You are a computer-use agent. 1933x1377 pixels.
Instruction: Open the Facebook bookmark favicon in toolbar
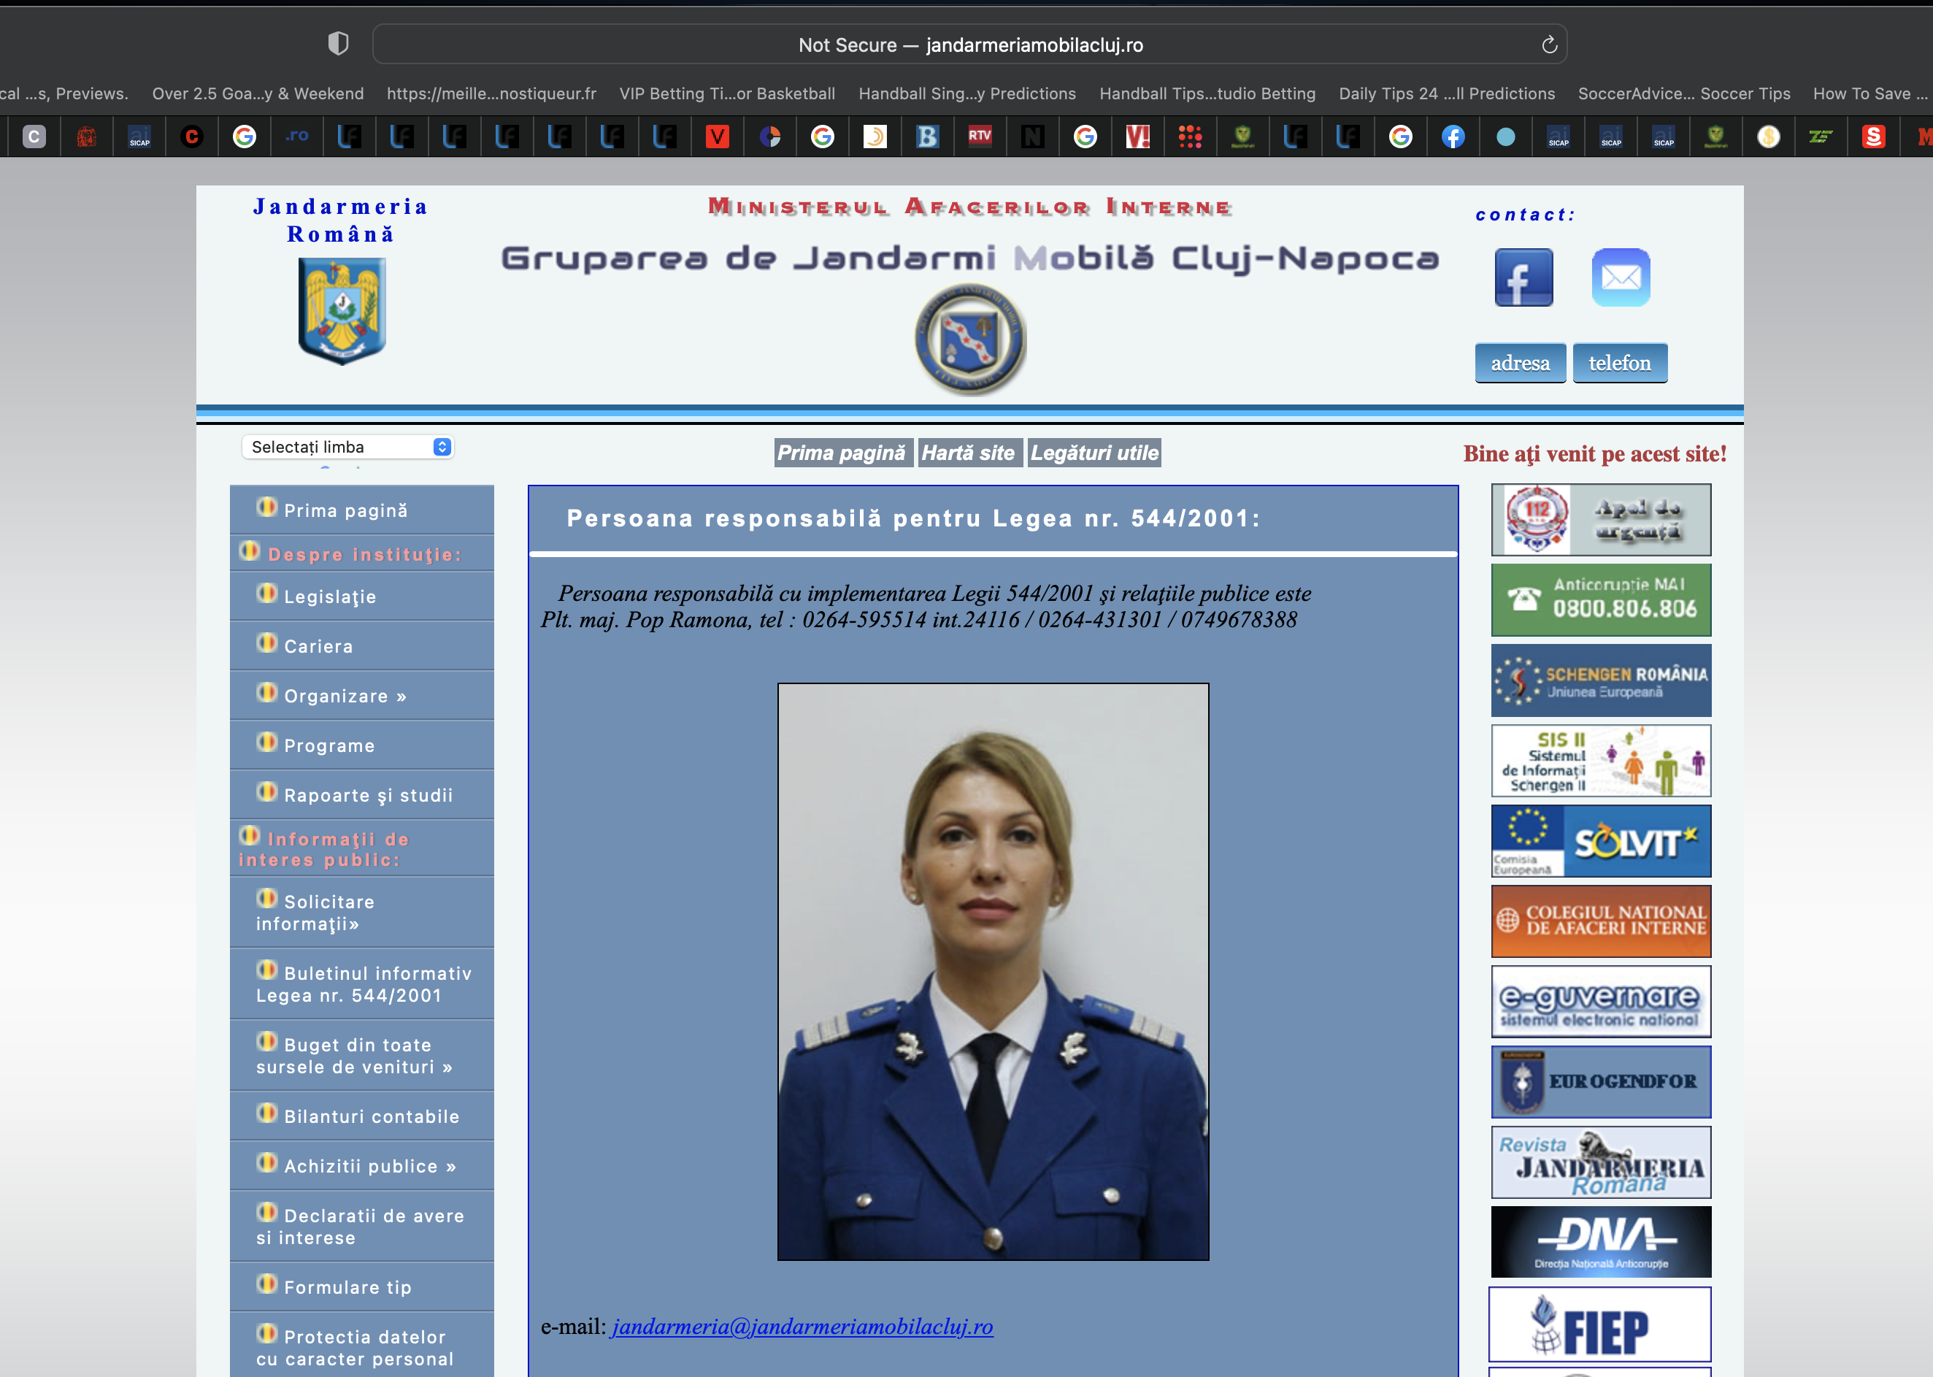point(1452,137)
